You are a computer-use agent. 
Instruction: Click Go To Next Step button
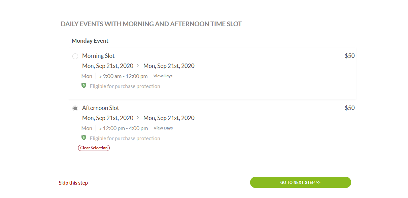(x=300, y=183)
